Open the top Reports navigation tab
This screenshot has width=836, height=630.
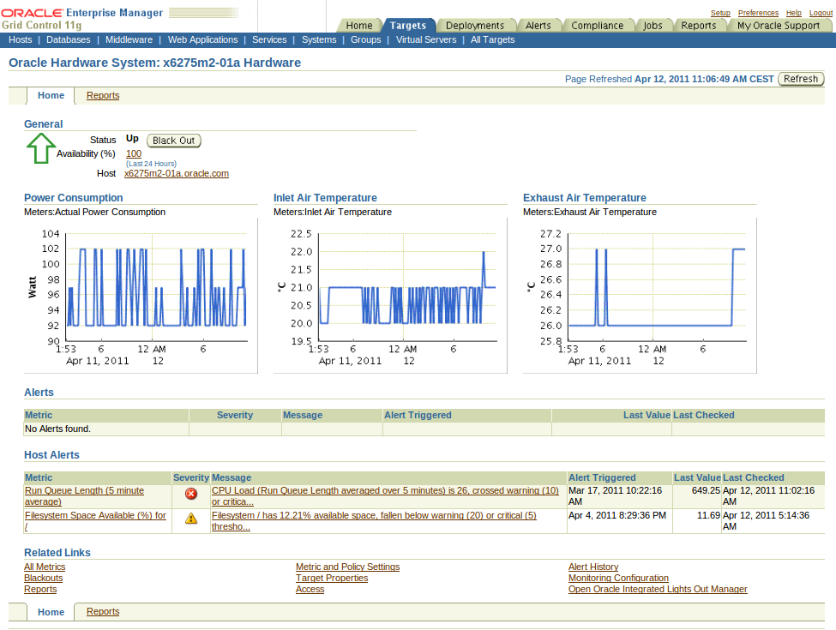pyautogui.click(x=699, y=25)
